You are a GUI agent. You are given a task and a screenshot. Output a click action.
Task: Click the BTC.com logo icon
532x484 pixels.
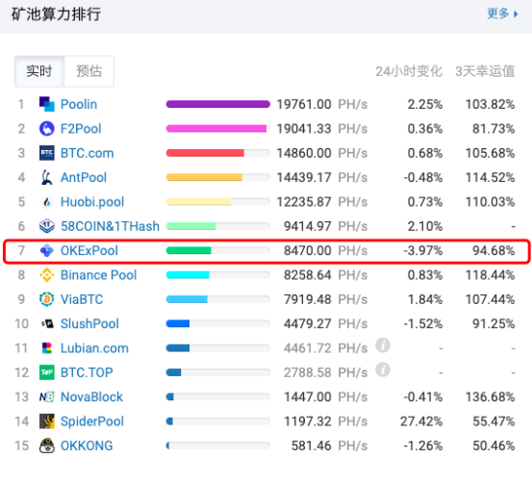pos(47,153)
